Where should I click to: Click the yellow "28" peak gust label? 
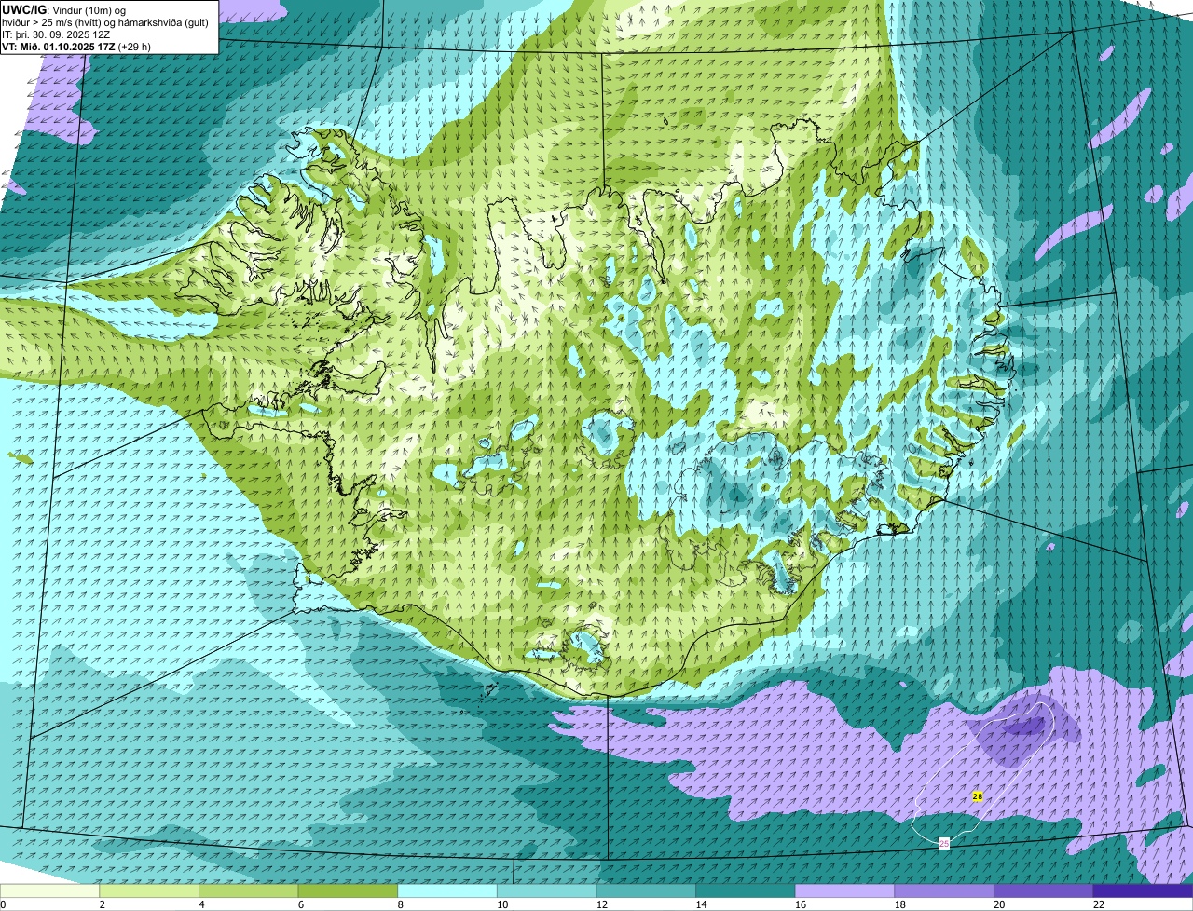pyautogui.click(x=977, y=796)
